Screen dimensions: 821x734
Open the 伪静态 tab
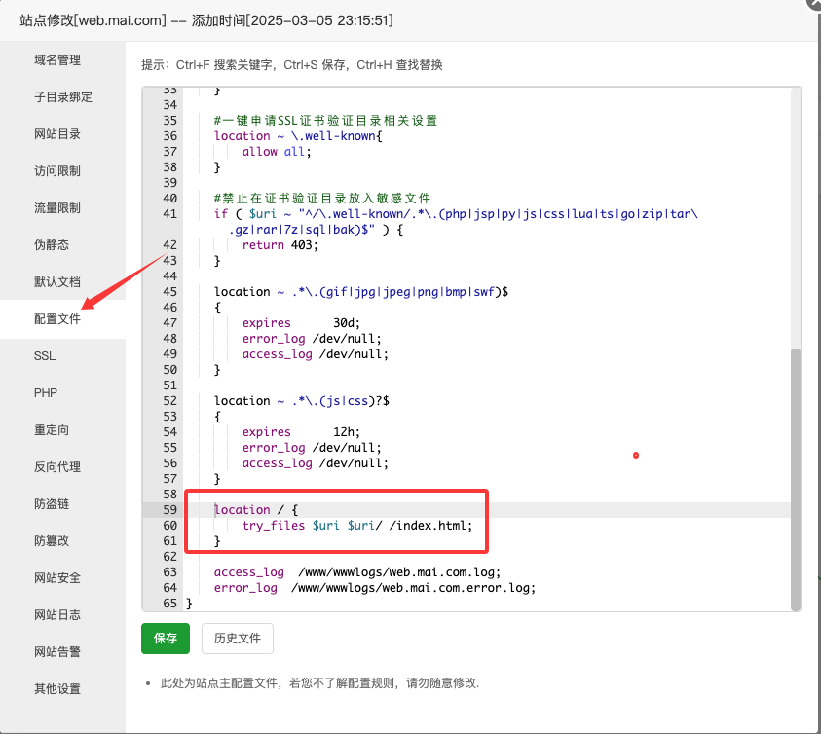tap(52, 245)
